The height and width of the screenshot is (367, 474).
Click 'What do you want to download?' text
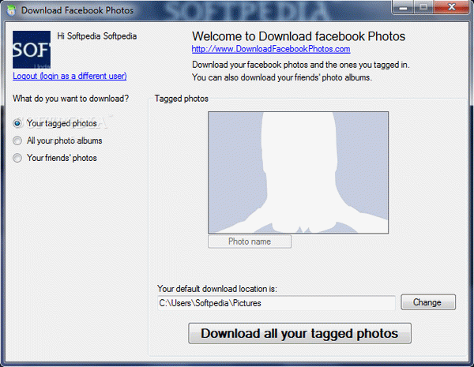tap(71, 99)
